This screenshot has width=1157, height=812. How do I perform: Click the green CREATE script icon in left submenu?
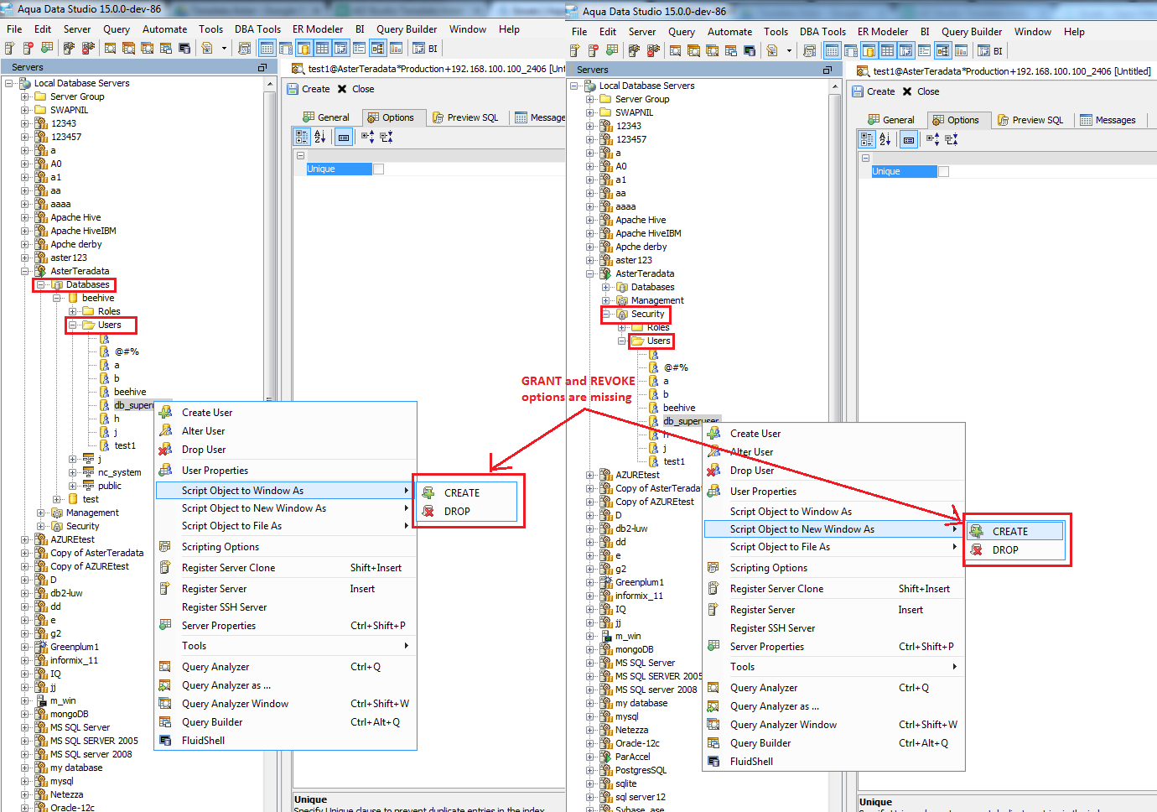coord(428,492)
